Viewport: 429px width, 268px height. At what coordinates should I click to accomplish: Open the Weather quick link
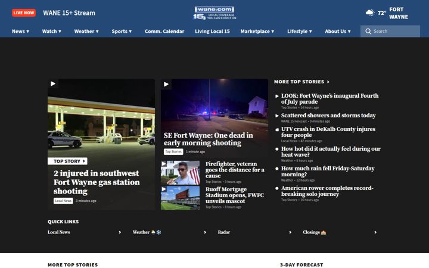[147, 232]
